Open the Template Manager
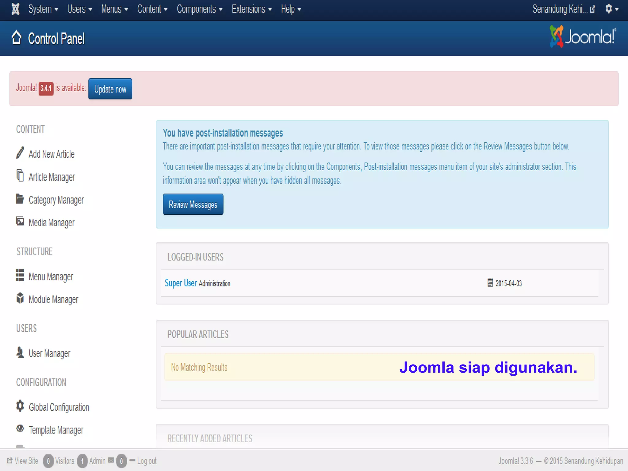Viewport: 628px width, 471px height. click(56, 430)
